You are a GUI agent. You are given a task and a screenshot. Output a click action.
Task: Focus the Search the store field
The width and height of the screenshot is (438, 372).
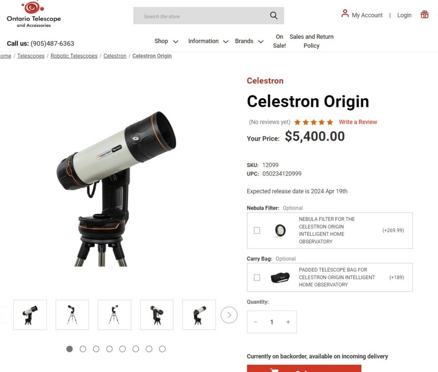coord(201,16)
